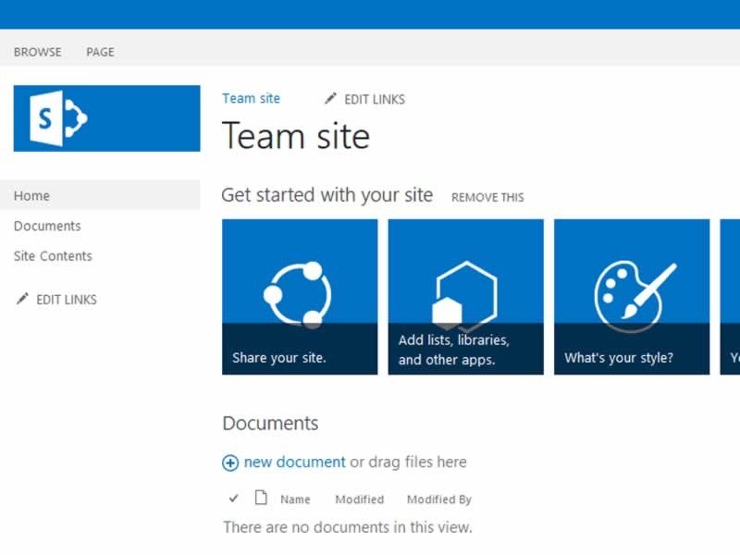Switch to the BROWSE ribbon tab
740x555 pixels.
point(37,52)
